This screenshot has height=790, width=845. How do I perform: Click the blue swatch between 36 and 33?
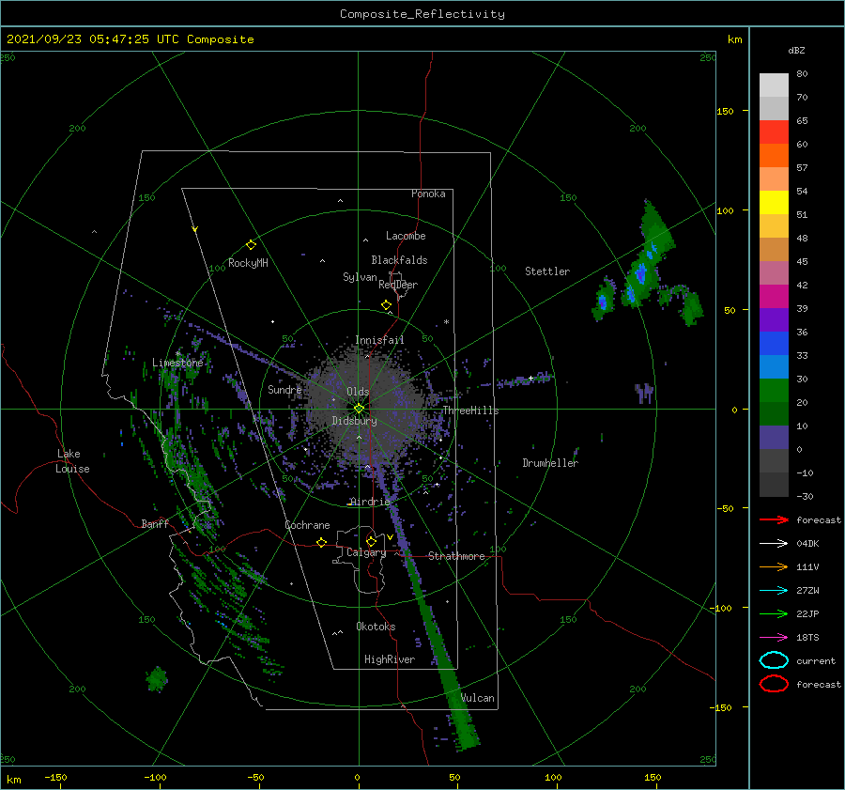(x=774, y=344)
